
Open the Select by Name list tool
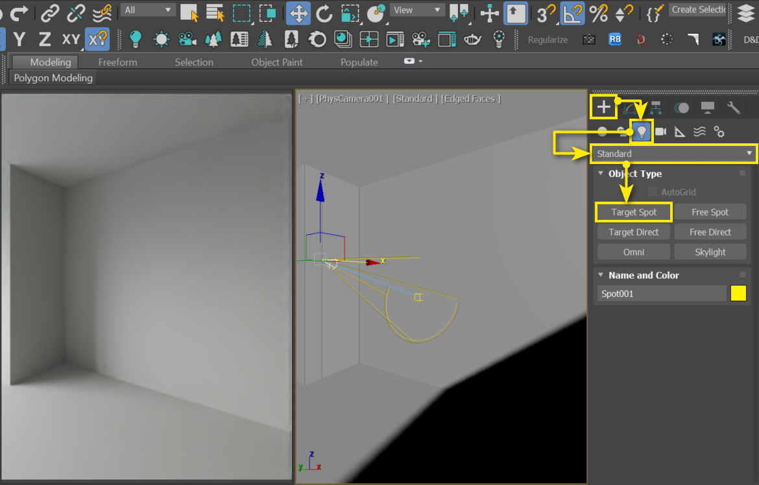215,13
